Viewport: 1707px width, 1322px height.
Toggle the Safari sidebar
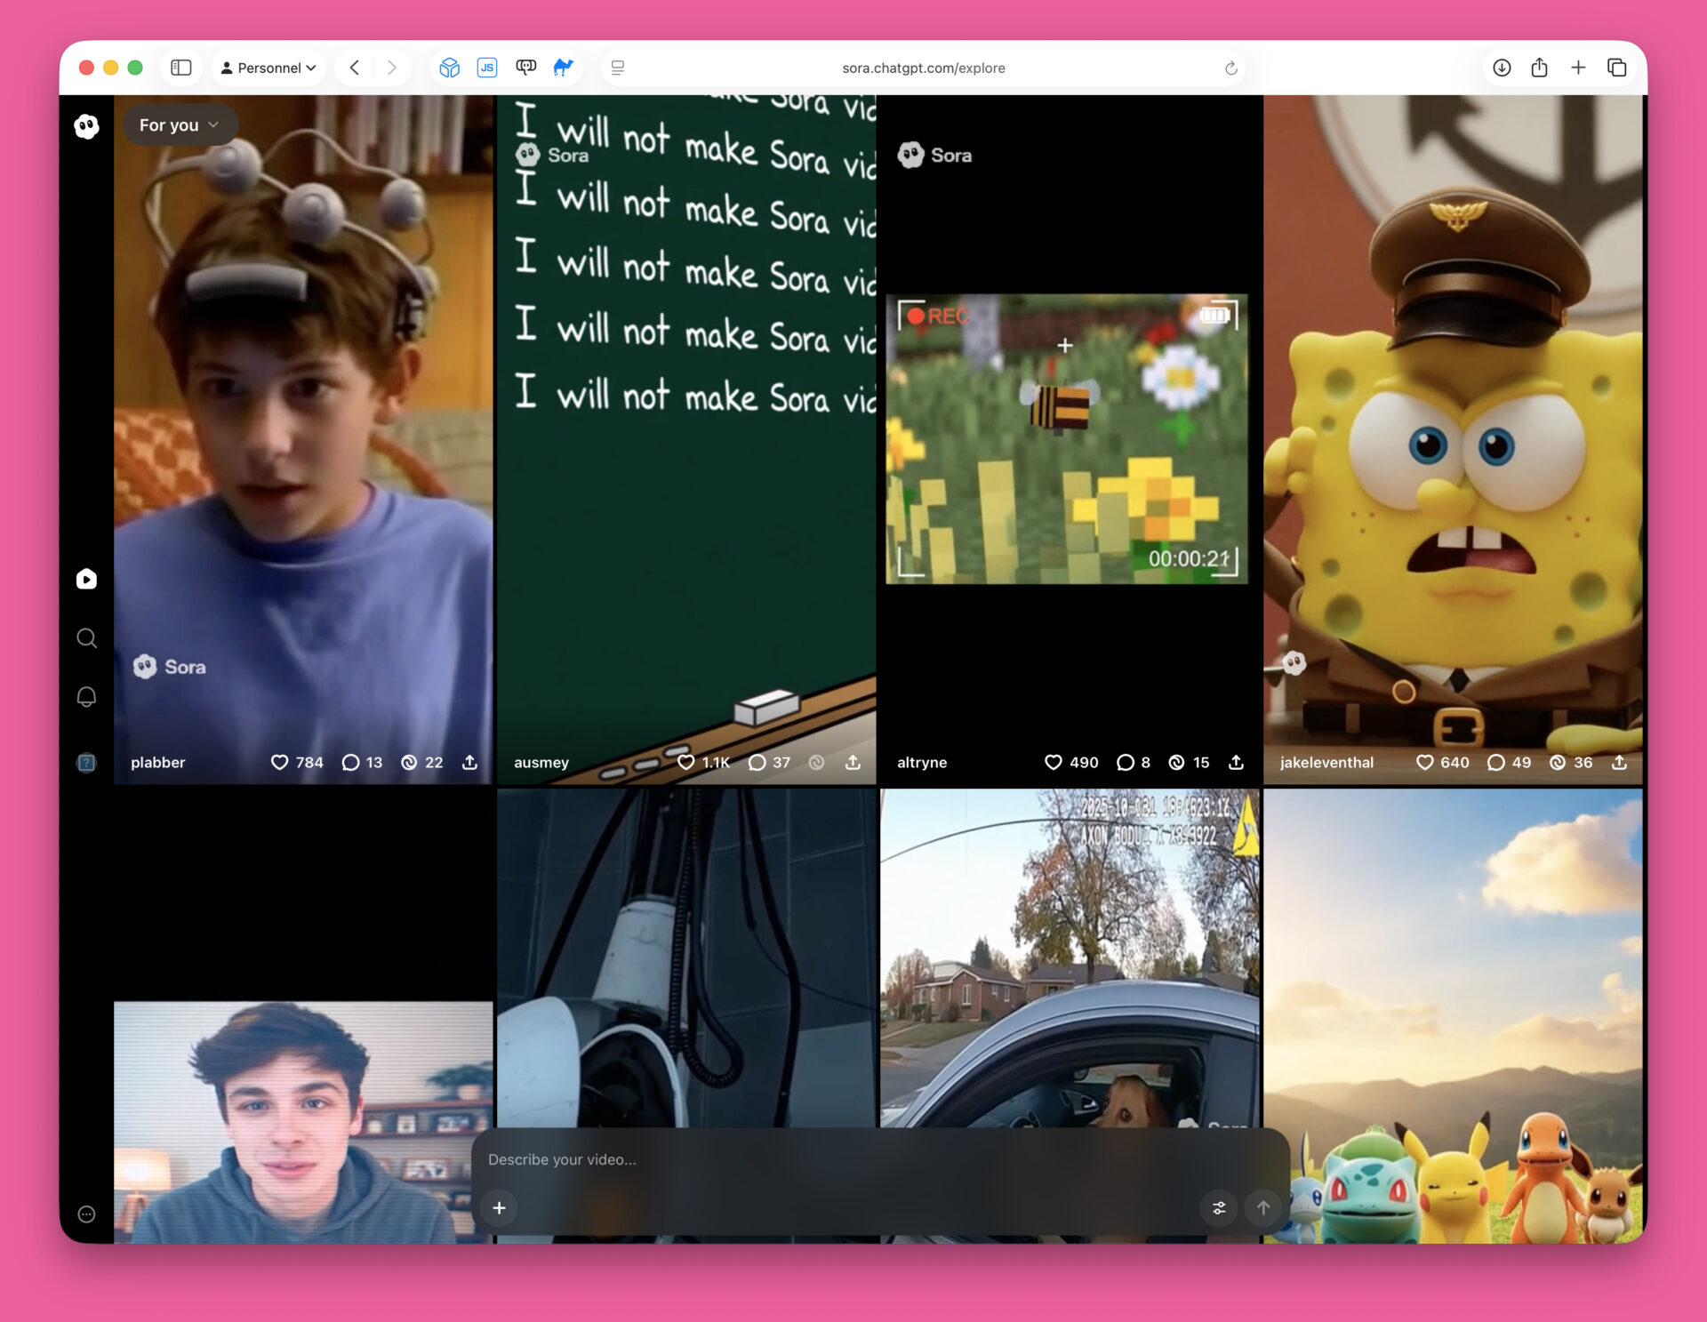(181, 68)
